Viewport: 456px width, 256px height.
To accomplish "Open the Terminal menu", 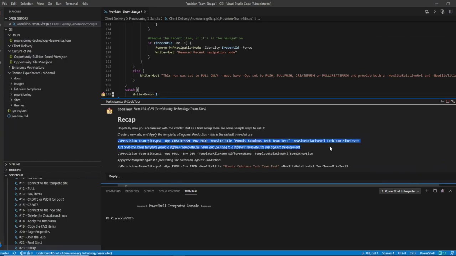I will pyautogui.click(x=71, y=4).
